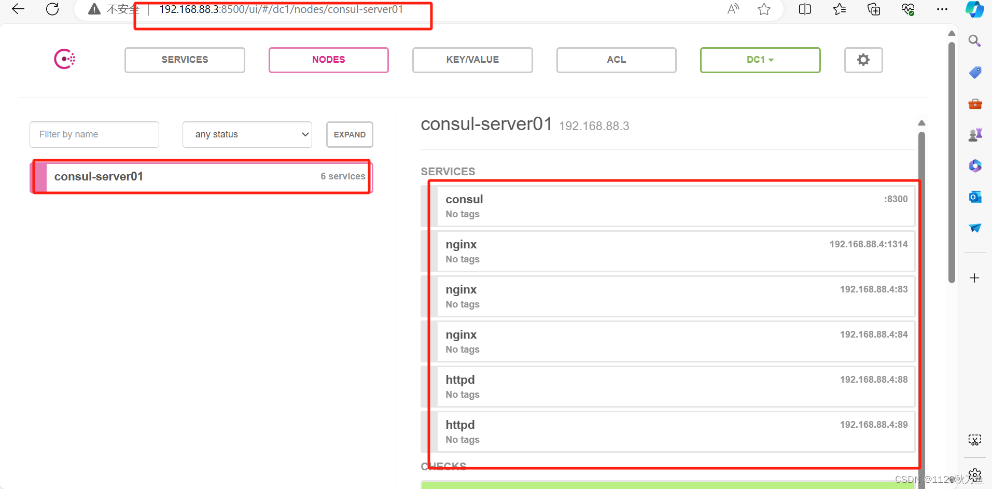The width and height of the screenshot is (992, 489).
Task: Open the any status filter dropdown
Action: coord(247,134)
